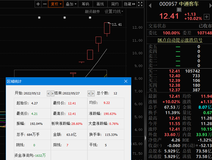Toggle 隐藏 side panel button

(x=129, y=4)
